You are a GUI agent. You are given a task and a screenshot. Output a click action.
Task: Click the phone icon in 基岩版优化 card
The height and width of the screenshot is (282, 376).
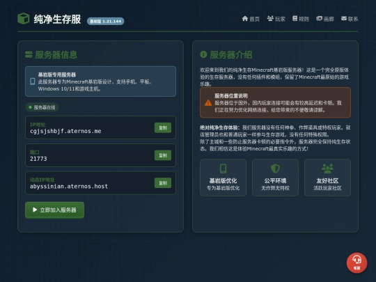click(223, 169)
